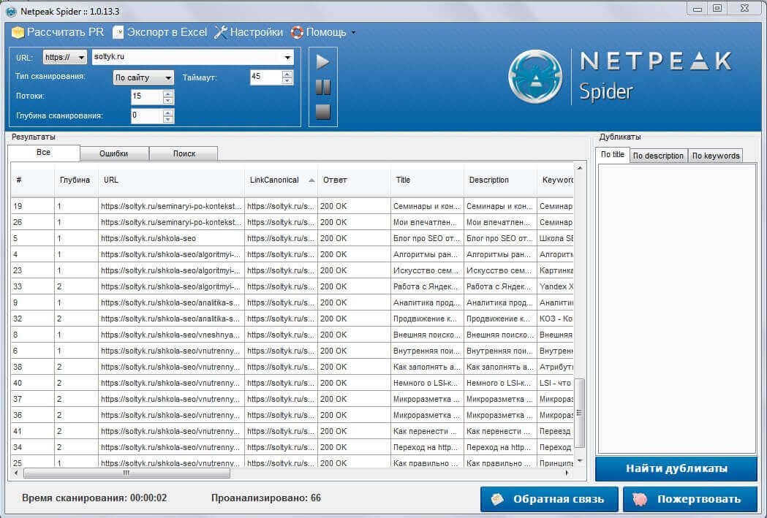Click the '200 OK' cell in row 19
The height and width of the screenshot is (518, 767).
[354, 206]
